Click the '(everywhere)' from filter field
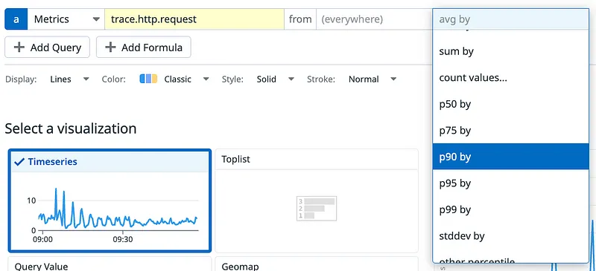The height and width of the screenshot is (271, 596). (x=374, y=19)
